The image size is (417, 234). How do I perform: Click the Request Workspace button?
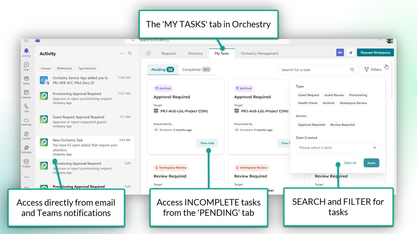point(375,52)
